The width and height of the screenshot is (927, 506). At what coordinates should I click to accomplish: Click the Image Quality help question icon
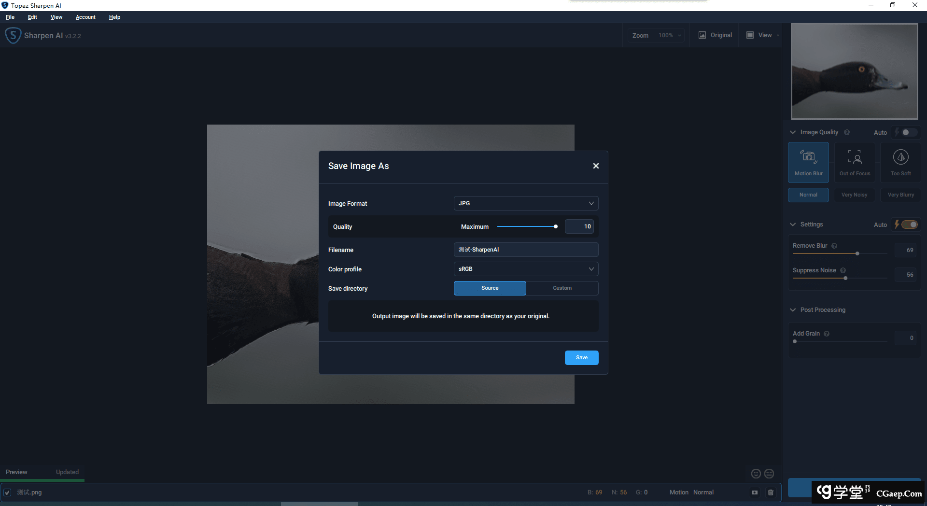click(847, 132)
